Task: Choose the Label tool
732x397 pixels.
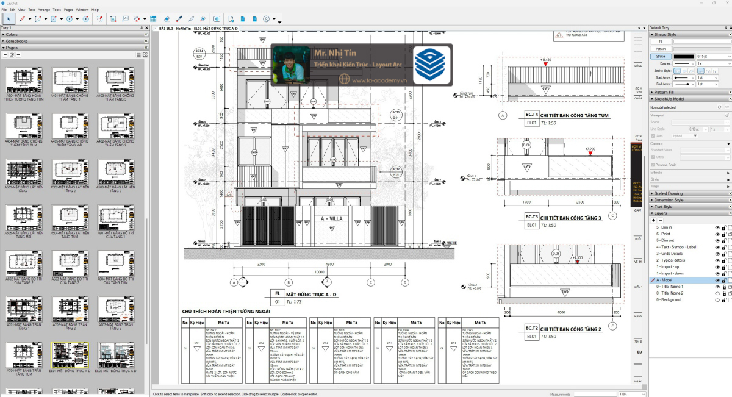Action: (x=126, y=19)
